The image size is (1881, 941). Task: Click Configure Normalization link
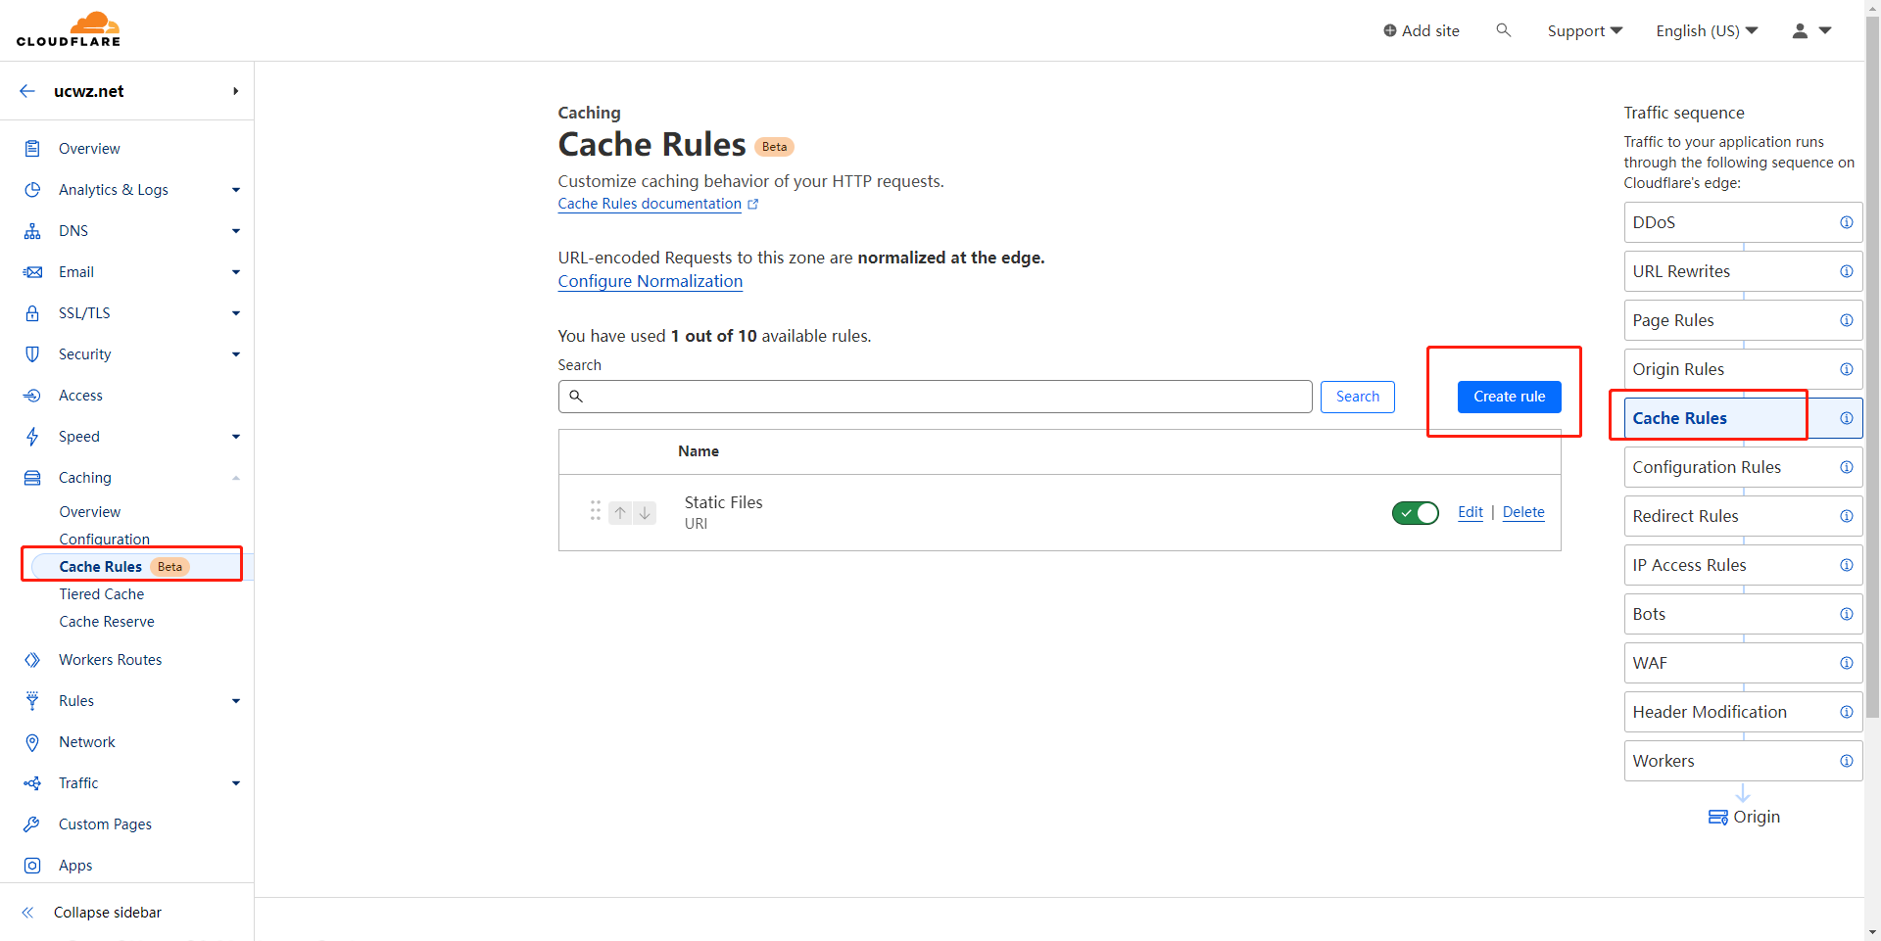tap(651, 281)
